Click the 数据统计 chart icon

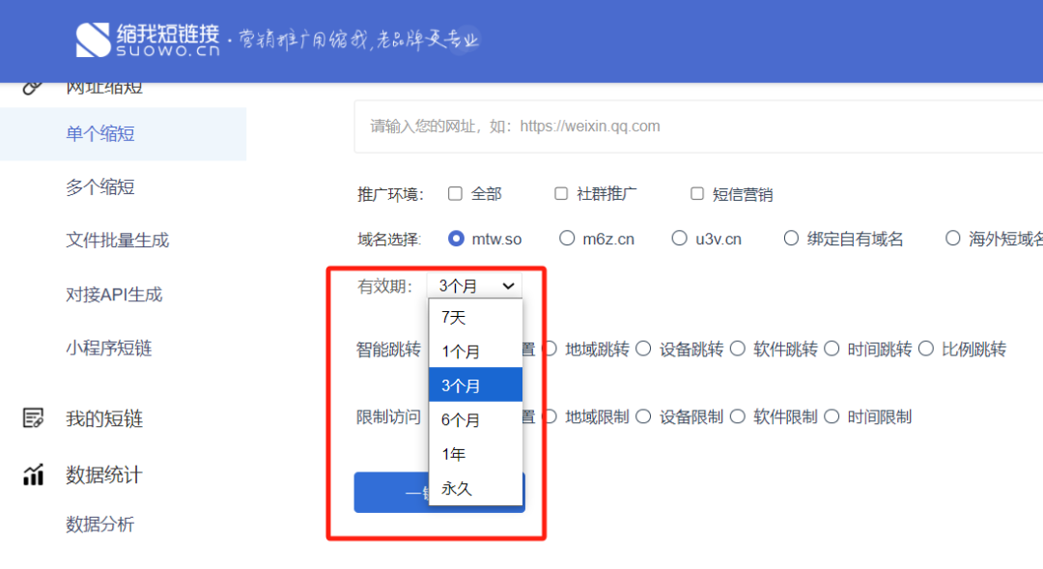coord(34,474)
